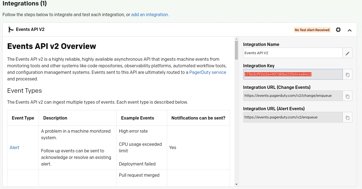Click the Change Events URL field
Image resolution: width=362 pixels, height=189 pixels.
293,96
